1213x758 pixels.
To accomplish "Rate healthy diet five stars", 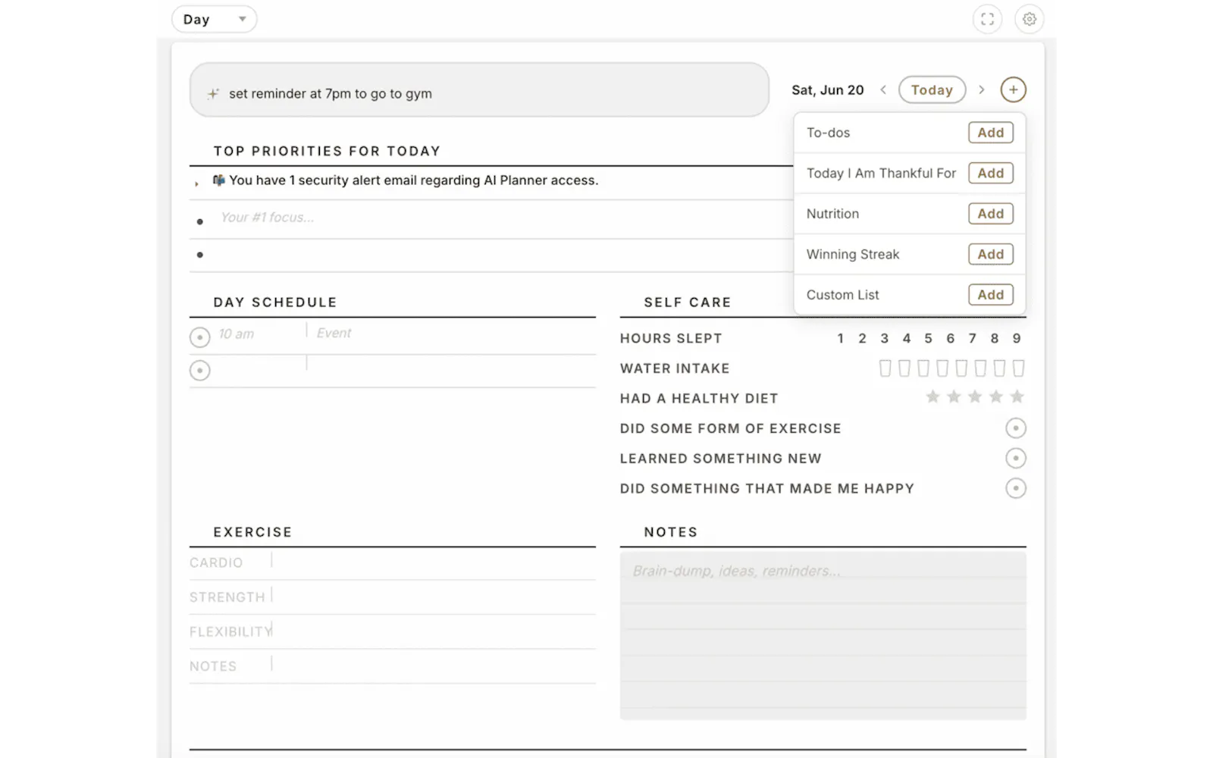I will 1017,396.
